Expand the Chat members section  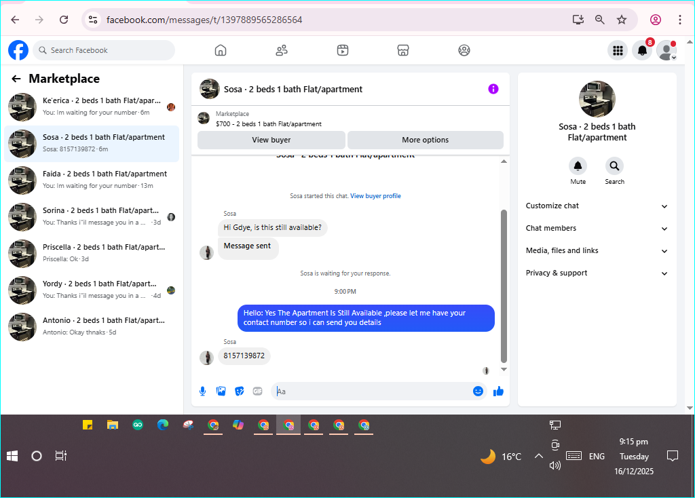[x=597, y=228]
